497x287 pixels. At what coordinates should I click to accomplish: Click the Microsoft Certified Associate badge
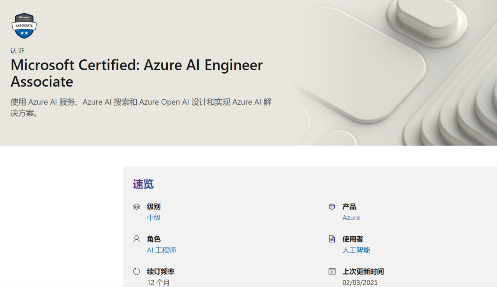24,26
